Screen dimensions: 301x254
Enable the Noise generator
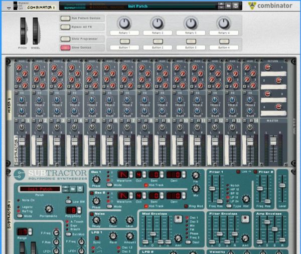tap(92, 214)
